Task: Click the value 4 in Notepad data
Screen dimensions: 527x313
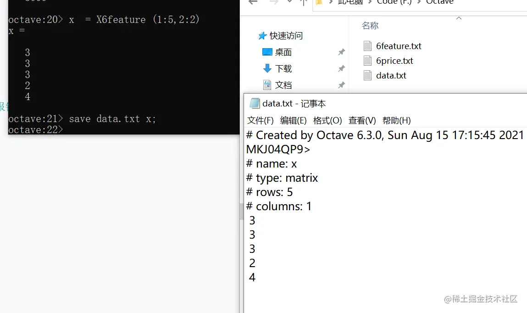Action: coord(252,277)
